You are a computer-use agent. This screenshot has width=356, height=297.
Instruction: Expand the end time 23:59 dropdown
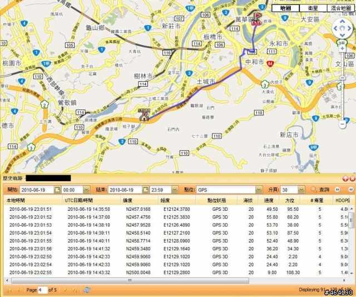[x=175, y=190]
